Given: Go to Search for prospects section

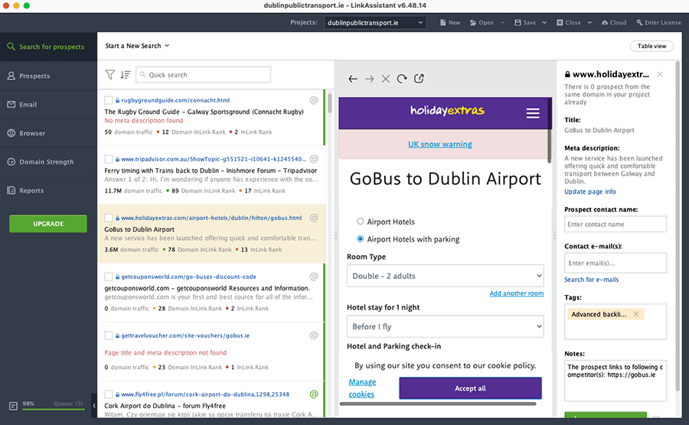Looking at the screenshot, I should [x=48, y=47].
